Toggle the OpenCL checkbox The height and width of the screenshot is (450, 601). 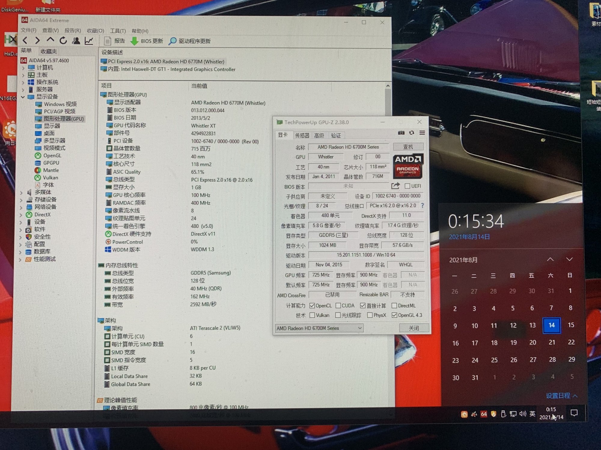tap(312, 306)
